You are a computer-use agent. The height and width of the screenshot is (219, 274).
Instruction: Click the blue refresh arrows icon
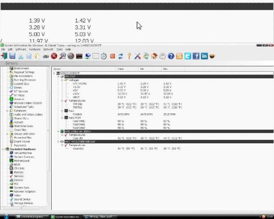click(x=121, y=56)
